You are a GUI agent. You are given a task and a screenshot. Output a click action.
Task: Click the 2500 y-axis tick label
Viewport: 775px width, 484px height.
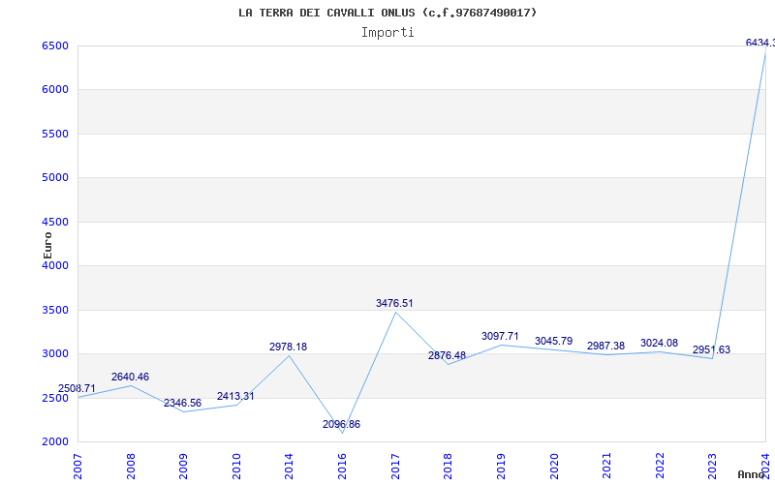click(55, 398)
